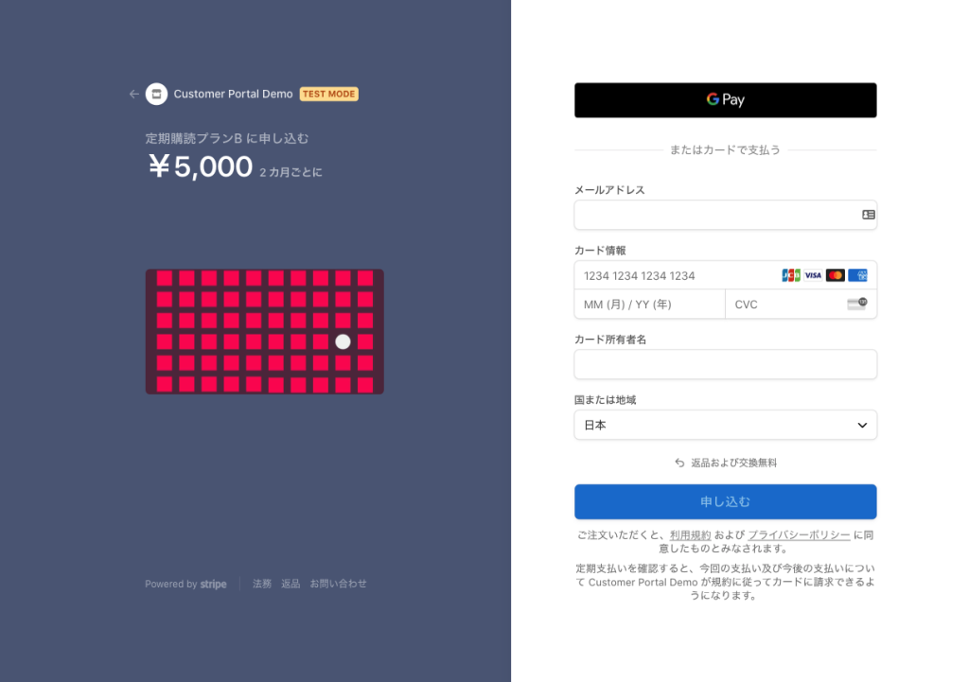Click the returns arrow icon near 返品および交換無料
Image resolution: width=969 pixels, height=682 pixels.
tap(679, 463)
